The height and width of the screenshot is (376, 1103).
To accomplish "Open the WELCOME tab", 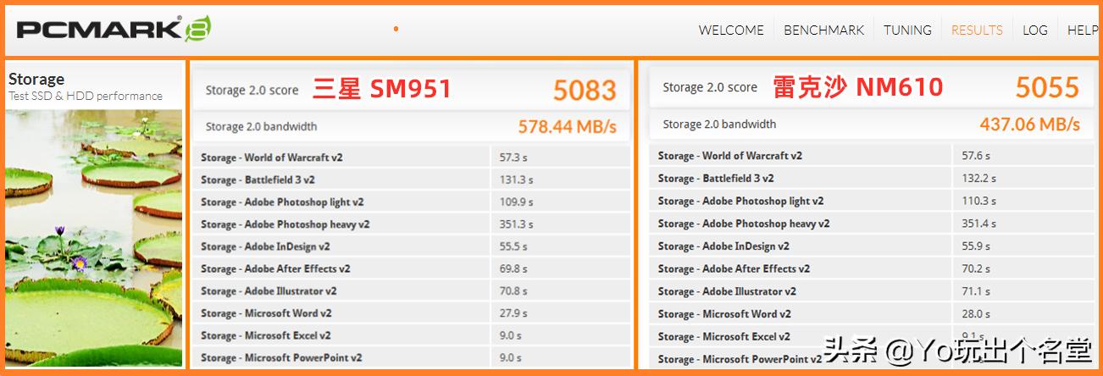I will tap(730, 30).
